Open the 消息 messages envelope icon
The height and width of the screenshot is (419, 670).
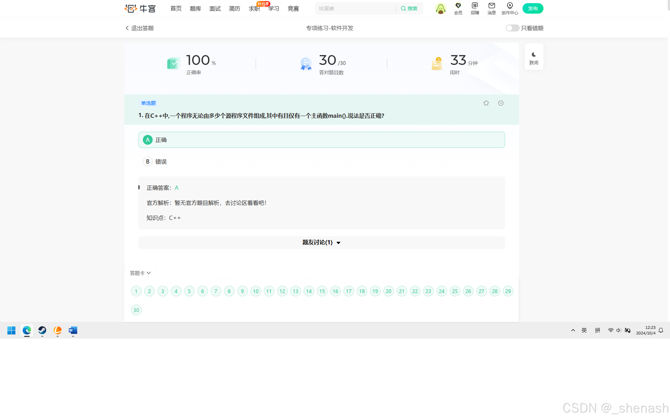point(492,8)
